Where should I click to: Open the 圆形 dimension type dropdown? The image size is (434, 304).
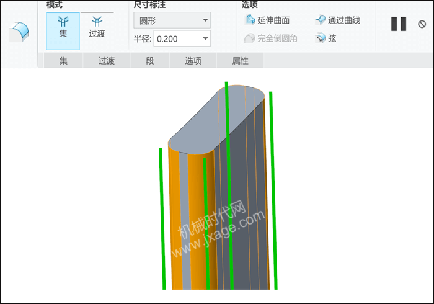point(172,20)
